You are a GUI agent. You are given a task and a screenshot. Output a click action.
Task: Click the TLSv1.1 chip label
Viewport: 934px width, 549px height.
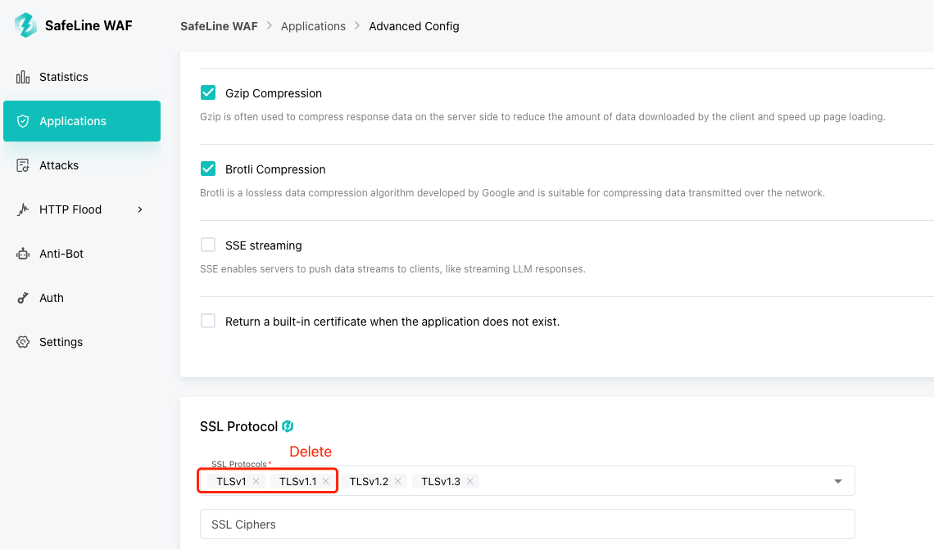[x=298, y=481]
